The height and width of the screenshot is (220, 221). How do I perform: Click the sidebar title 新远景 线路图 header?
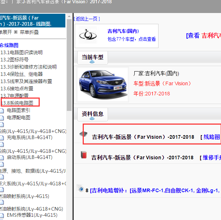coord(32,21)
